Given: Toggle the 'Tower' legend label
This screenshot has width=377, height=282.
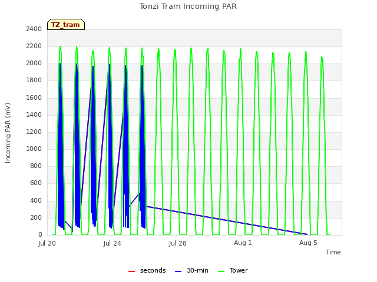Looking at the screenshot, I should 239,270.
